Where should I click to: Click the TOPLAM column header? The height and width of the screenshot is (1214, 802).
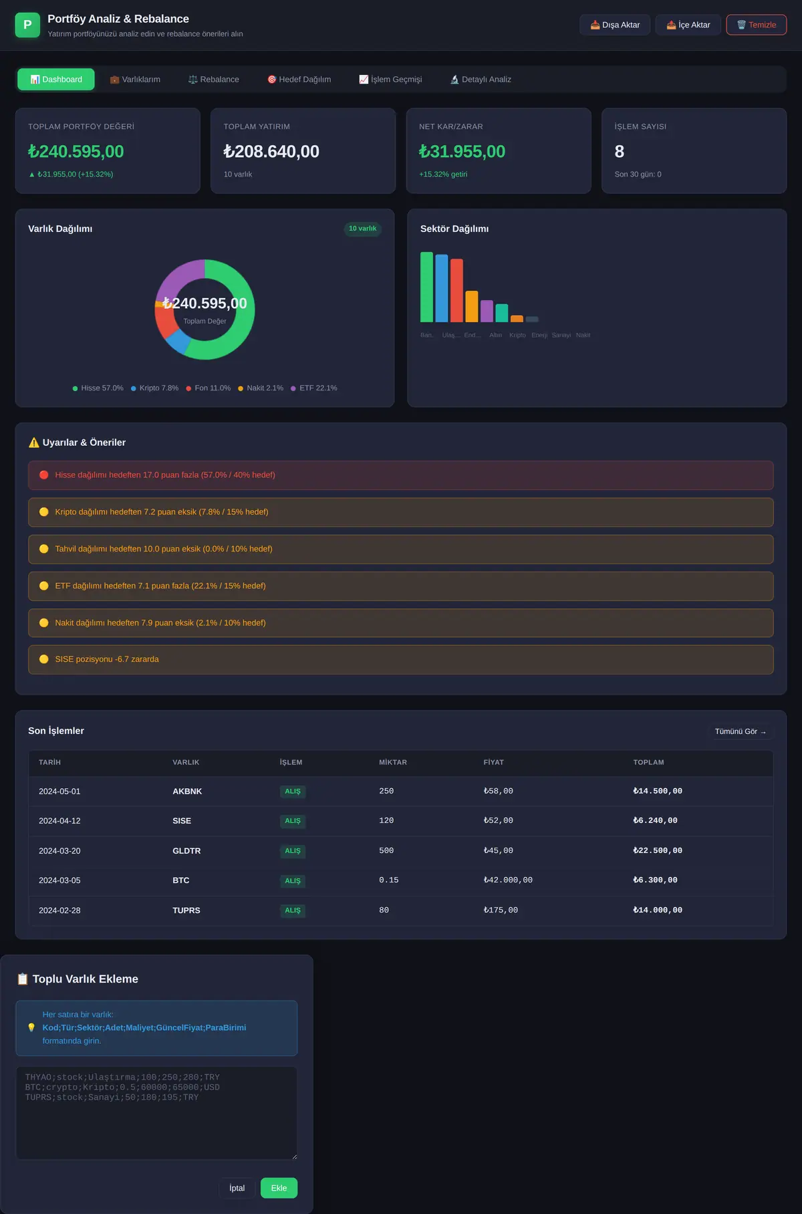coord(649,763)
